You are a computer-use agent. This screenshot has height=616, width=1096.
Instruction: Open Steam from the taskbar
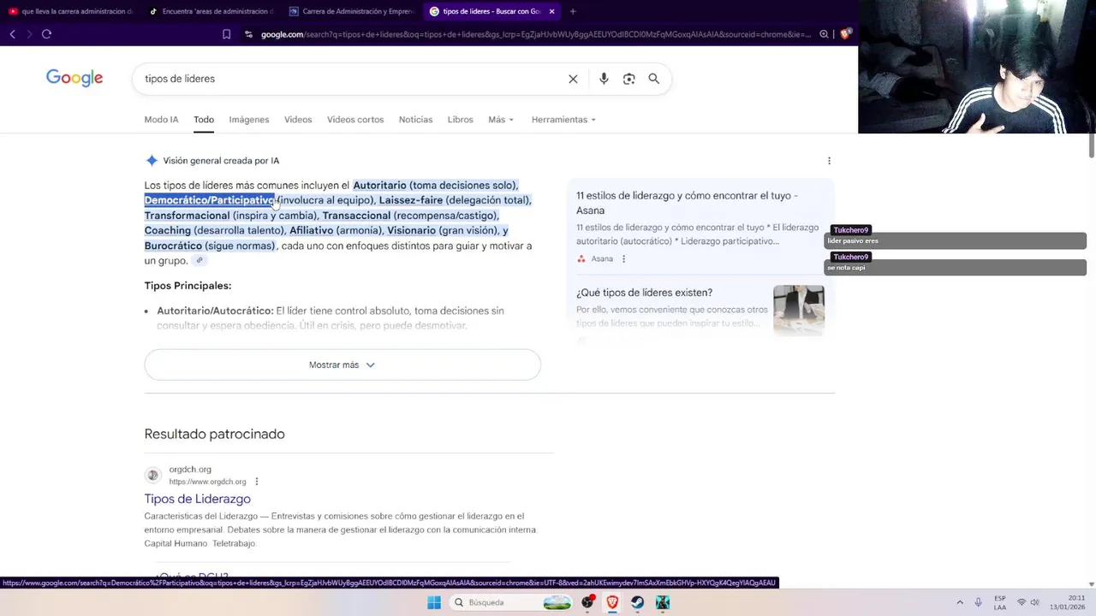[x=637, y=602]
